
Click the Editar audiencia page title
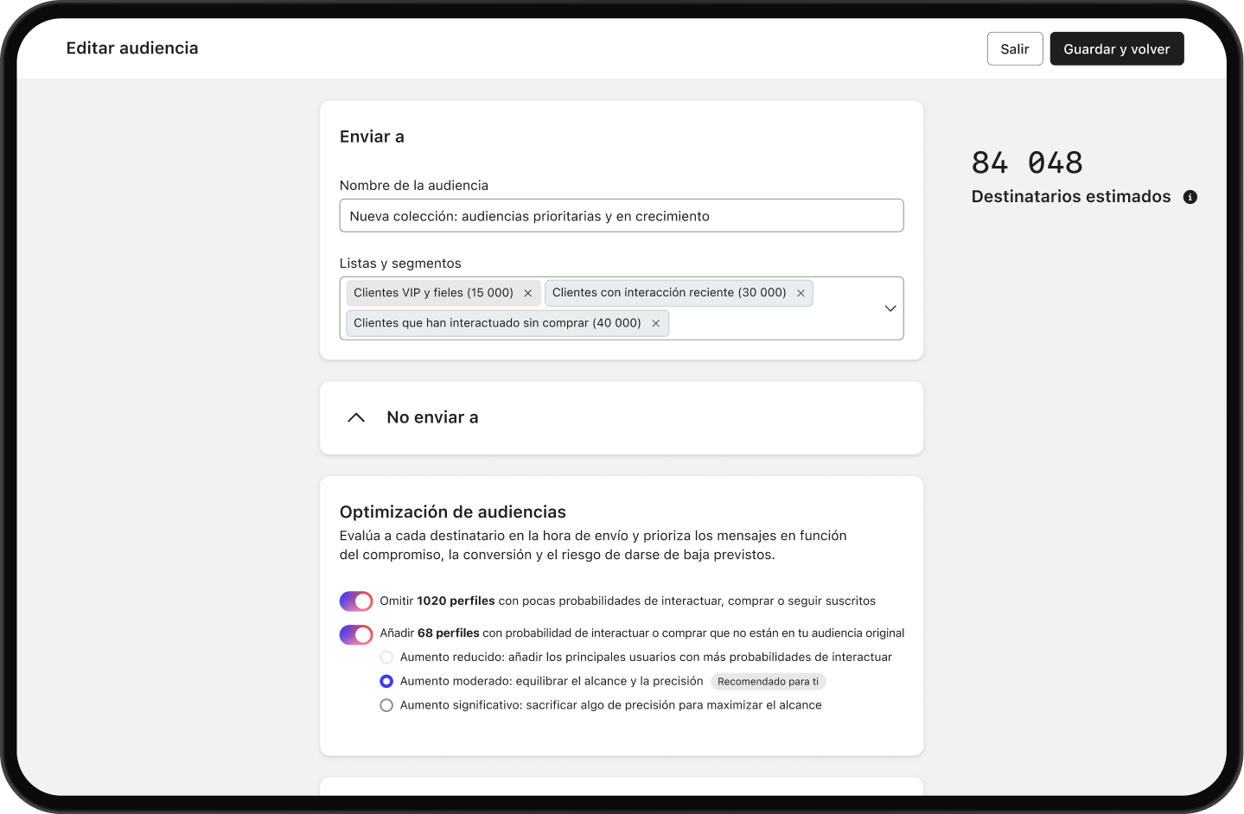coord(132,48)
